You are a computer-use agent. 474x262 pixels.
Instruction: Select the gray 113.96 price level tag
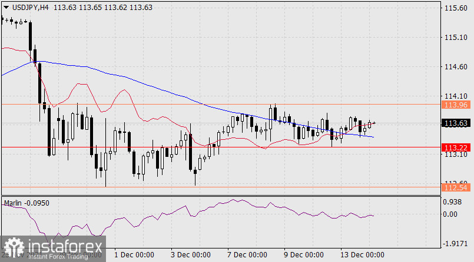(457, 105)
